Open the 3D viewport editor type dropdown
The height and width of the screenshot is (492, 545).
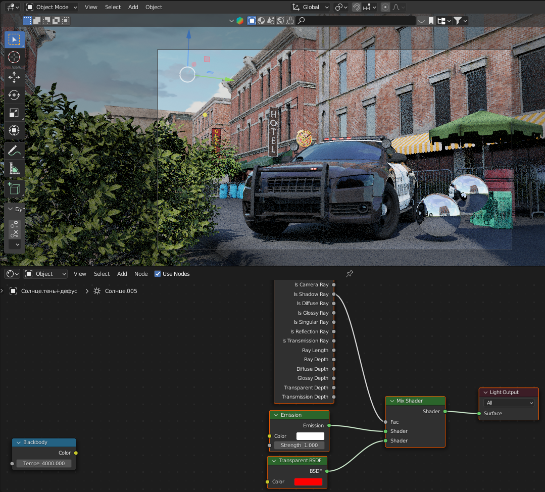[x=13, y=7]
